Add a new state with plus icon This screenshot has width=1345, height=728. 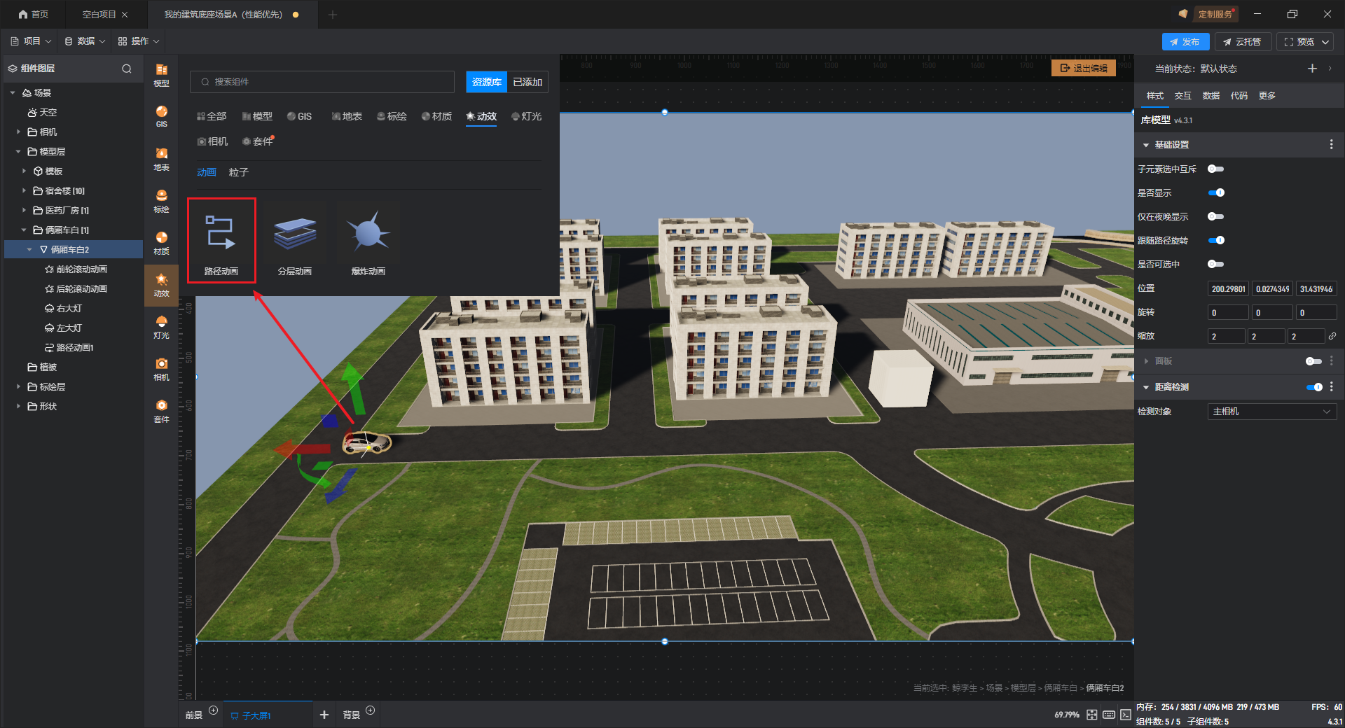(1312, 69)
